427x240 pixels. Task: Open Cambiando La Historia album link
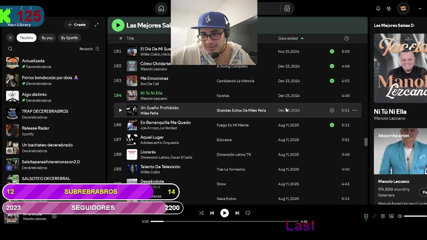point(235,81)
